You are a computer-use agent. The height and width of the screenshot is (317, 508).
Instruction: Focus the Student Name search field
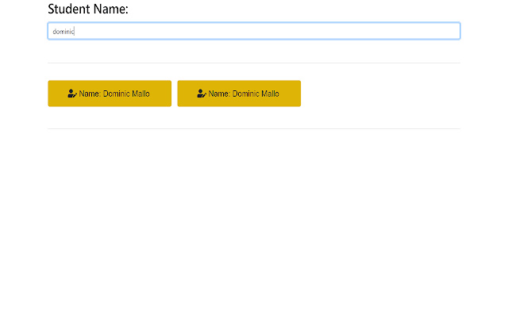click(x=254, y=31)
